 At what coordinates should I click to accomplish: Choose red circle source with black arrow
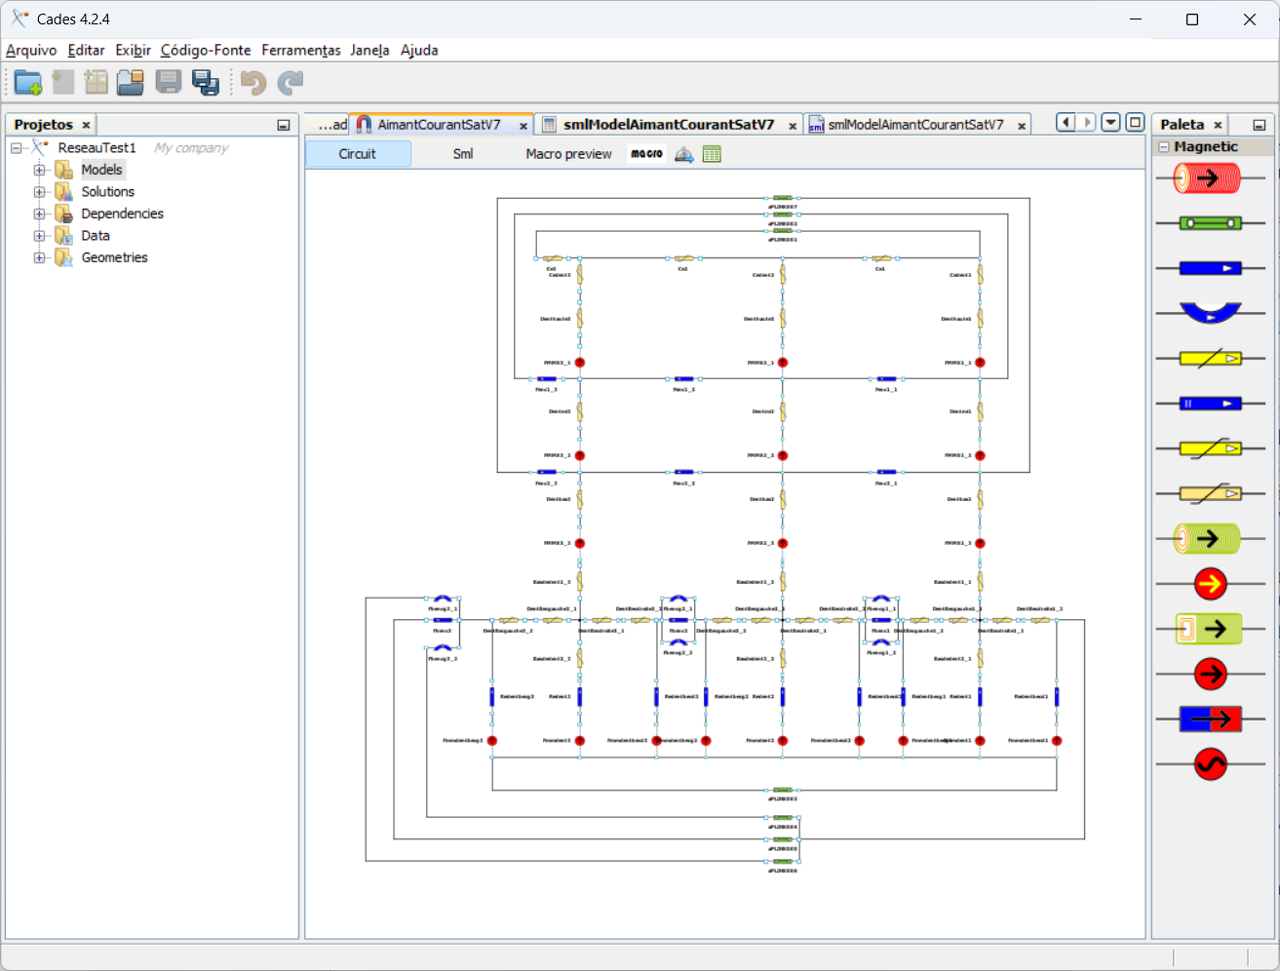[1211, 674]
